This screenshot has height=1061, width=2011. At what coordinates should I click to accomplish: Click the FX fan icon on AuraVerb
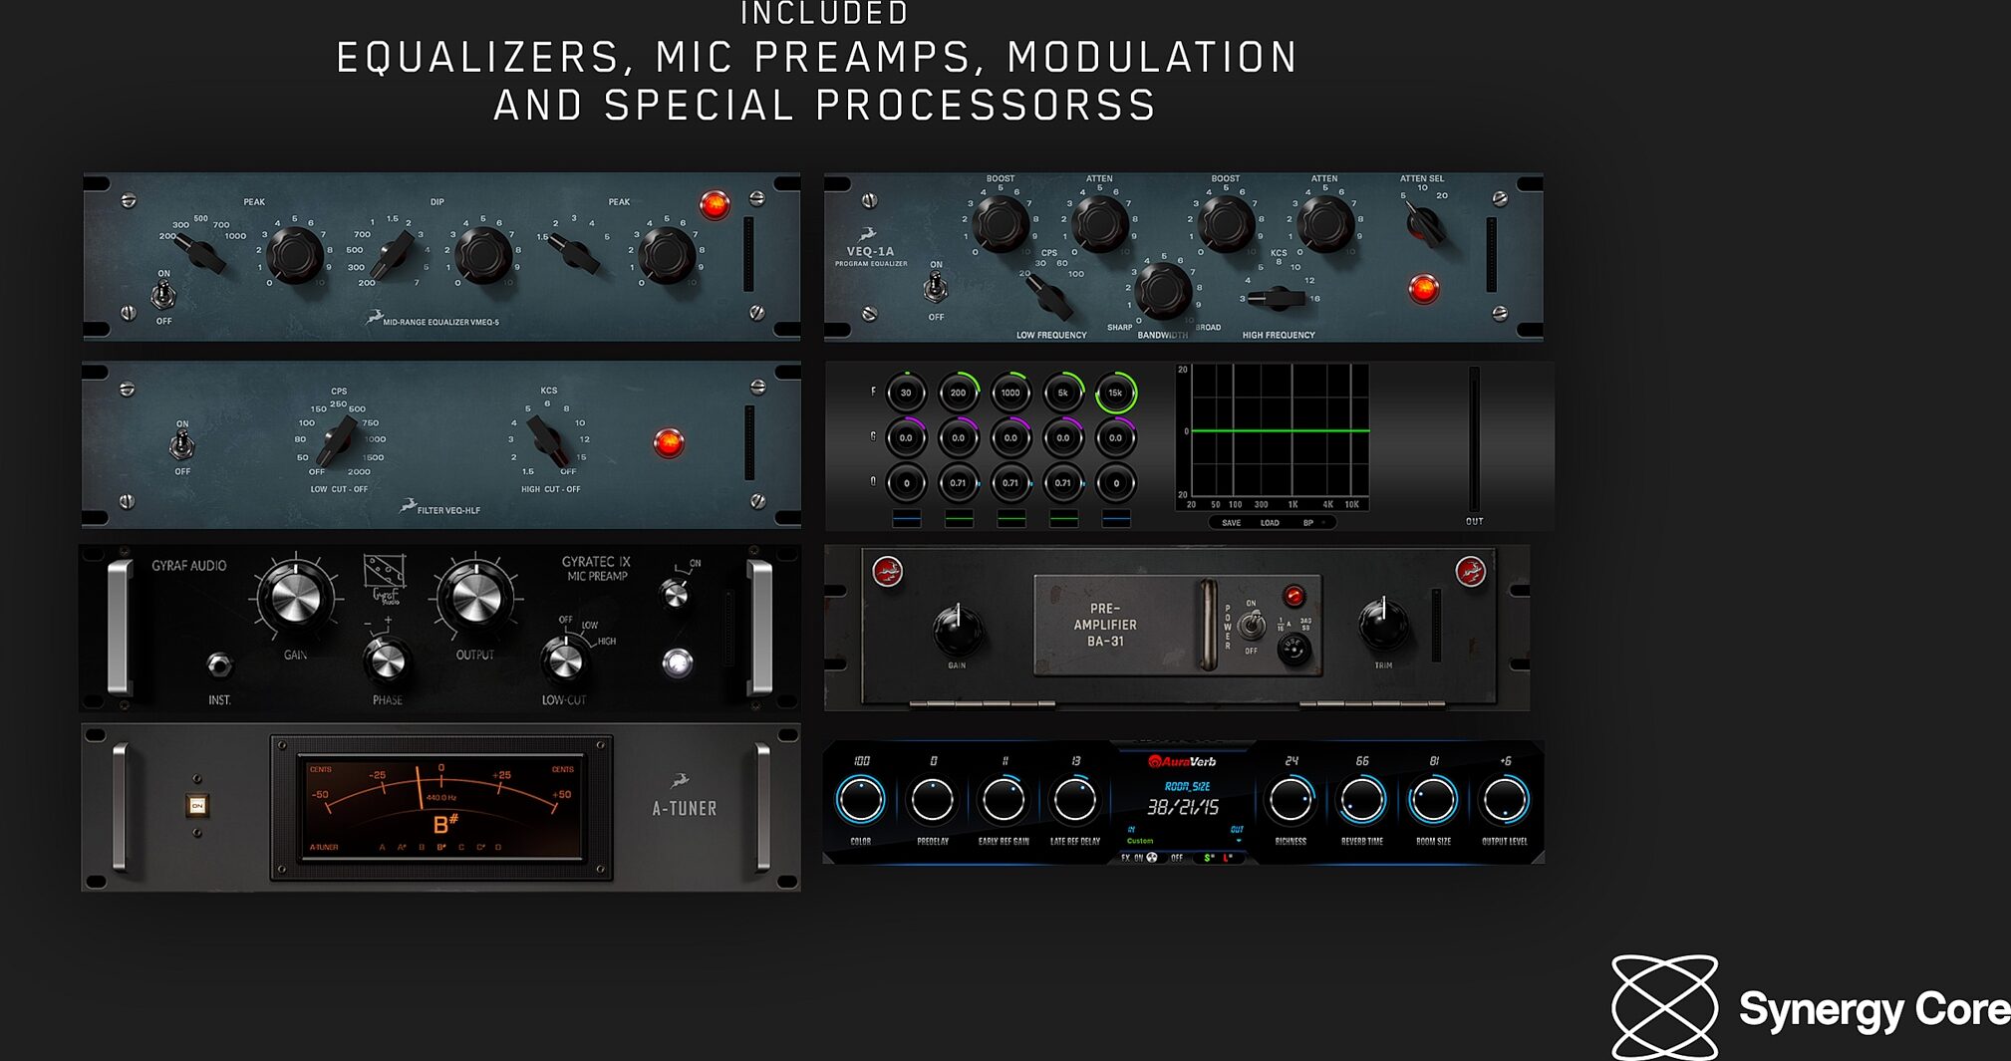(x=1152, y=858)
